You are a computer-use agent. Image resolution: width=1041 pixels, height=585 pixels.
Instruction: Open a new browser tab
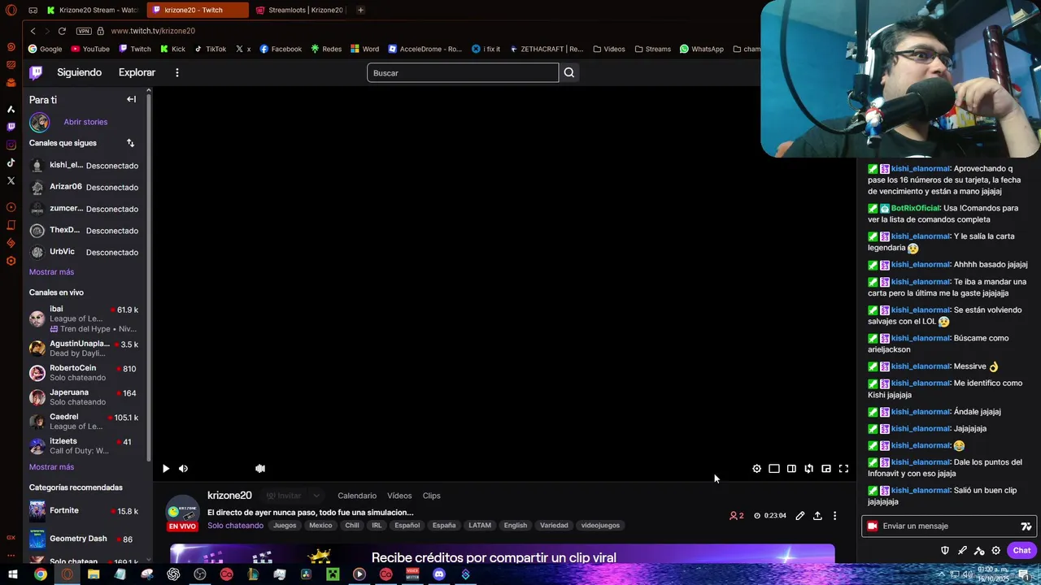360,10
